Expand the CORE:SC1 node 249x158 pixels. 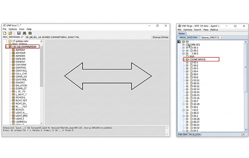(183, 45)
